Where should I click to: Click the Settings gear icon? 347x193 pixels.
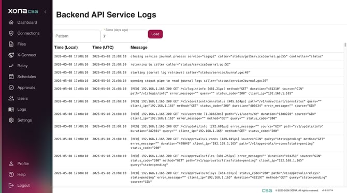tap(11, 120)
